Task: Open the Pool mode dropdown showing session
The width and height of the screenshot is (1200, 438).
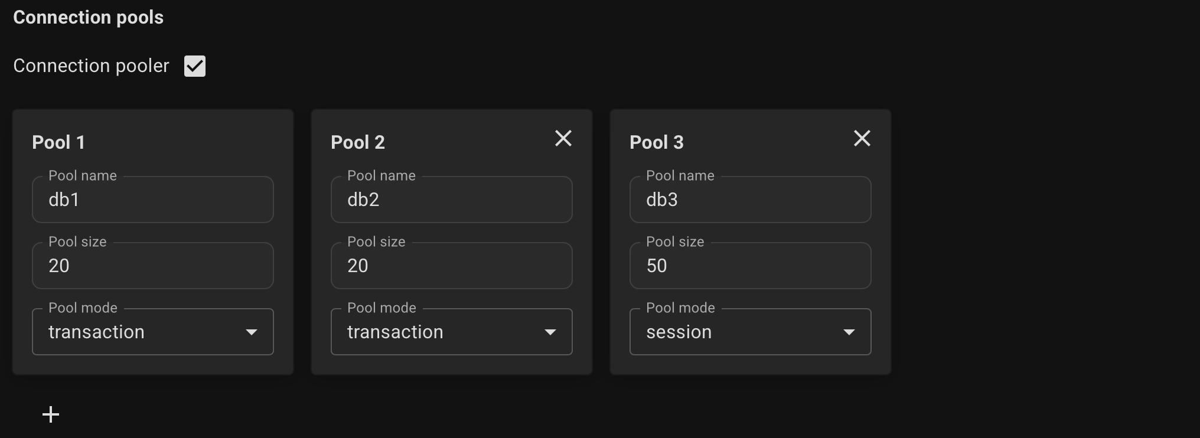Action: click(750, 332)
